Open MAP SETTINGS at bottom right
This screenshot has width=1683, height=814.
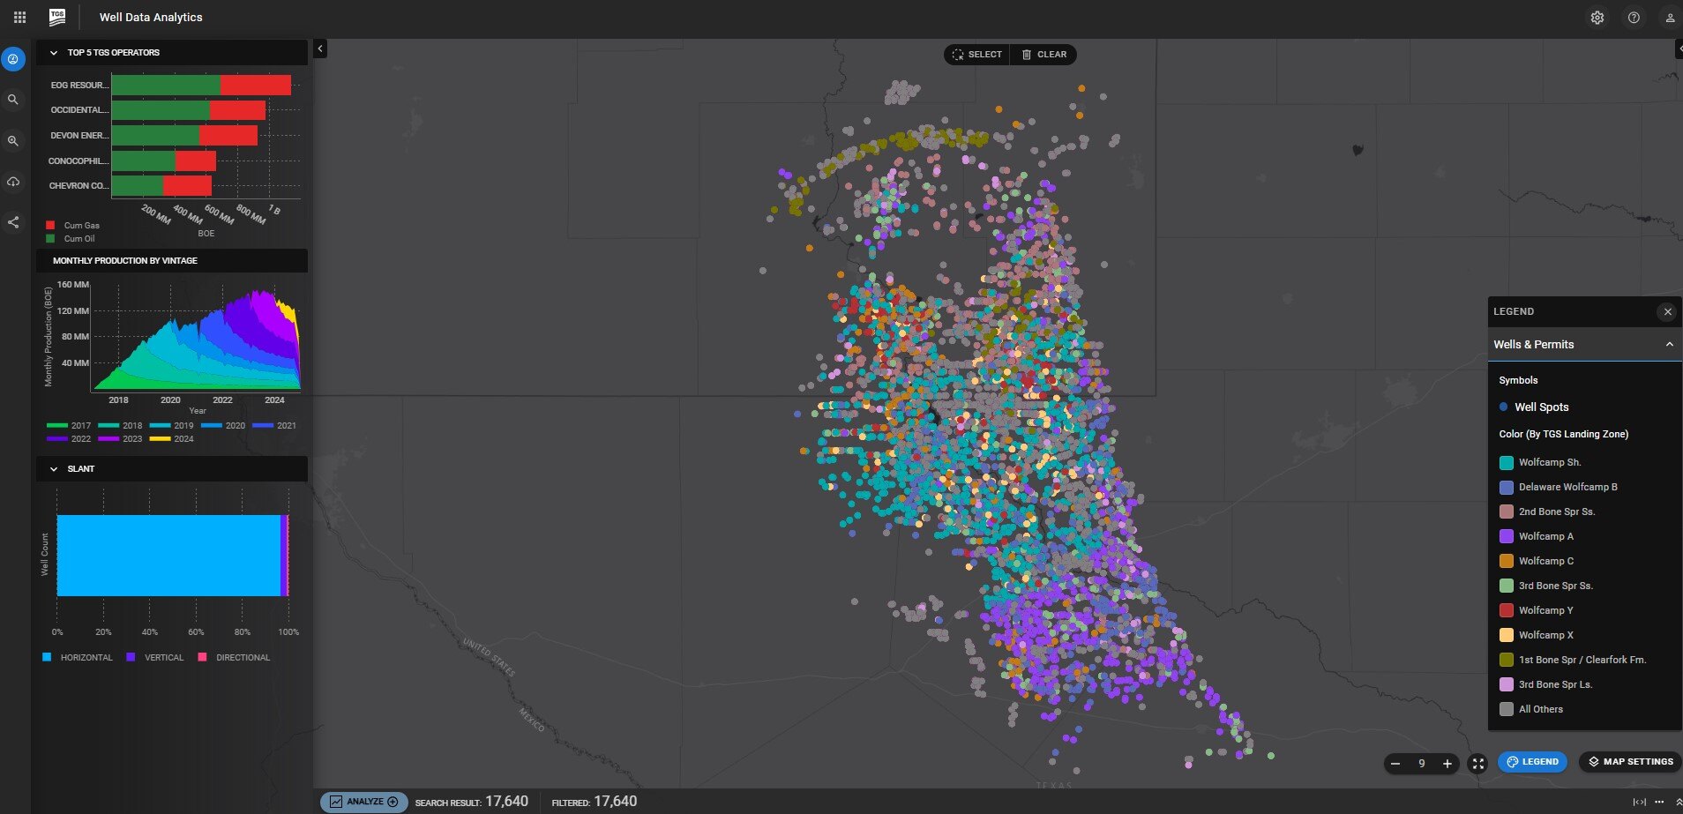pyautogui.click(x=1628, y=761)
